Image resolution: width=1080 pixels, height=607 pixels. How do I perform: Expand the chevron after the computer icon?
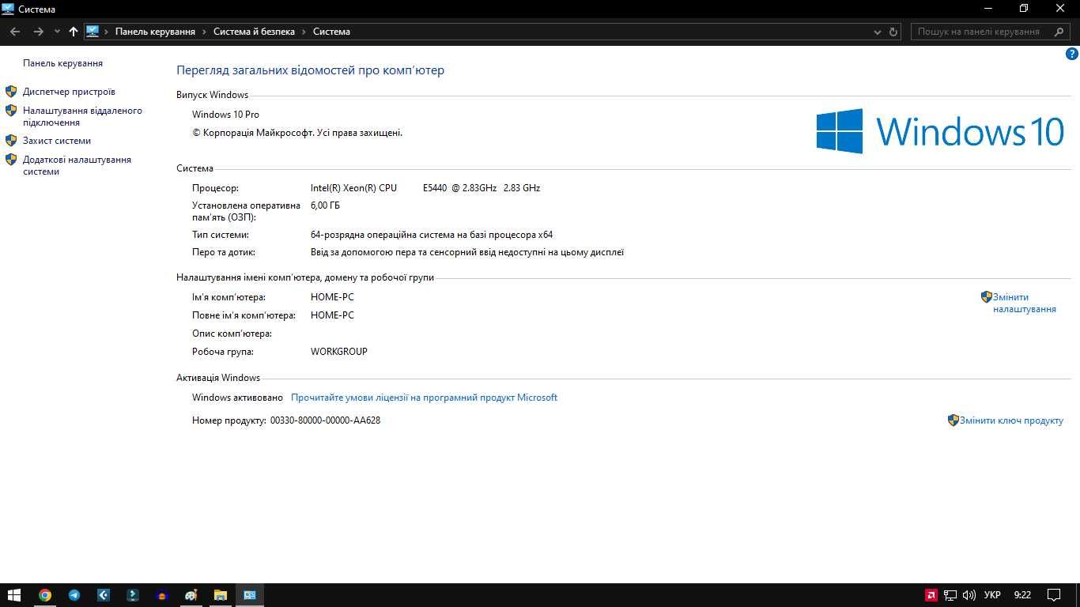point(107,32)
